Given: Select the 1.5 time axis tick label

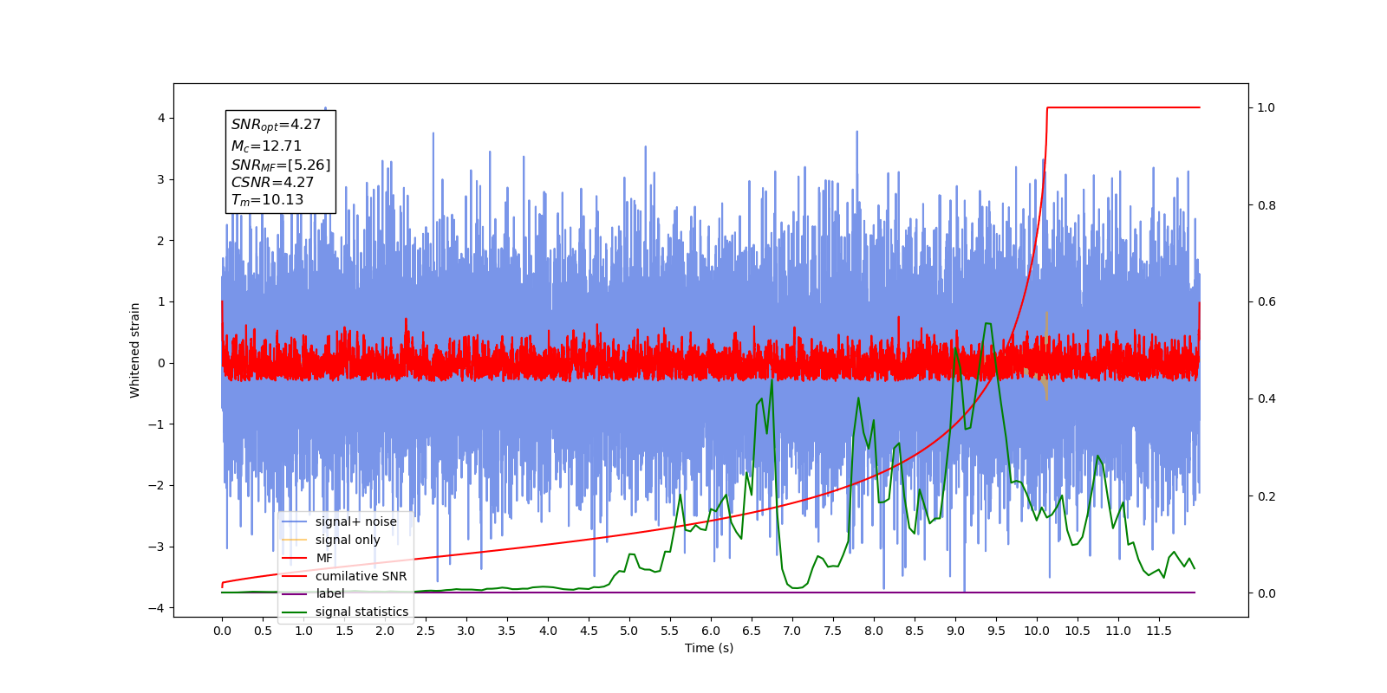Looking at the screenshot, I should point(344,631).
